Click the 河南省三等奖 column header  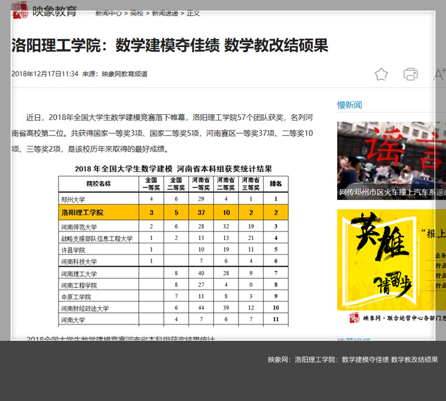(x=251, y=184)
